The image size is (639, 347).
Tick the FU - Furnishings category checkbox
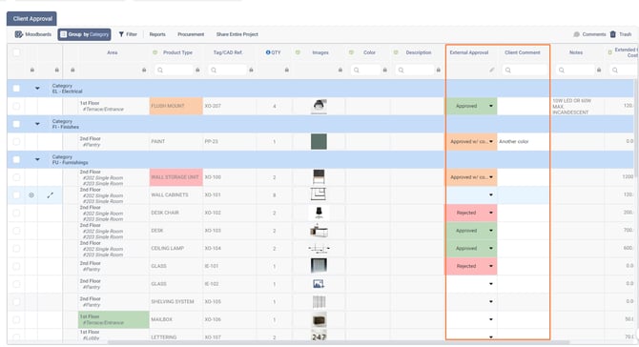16,159
